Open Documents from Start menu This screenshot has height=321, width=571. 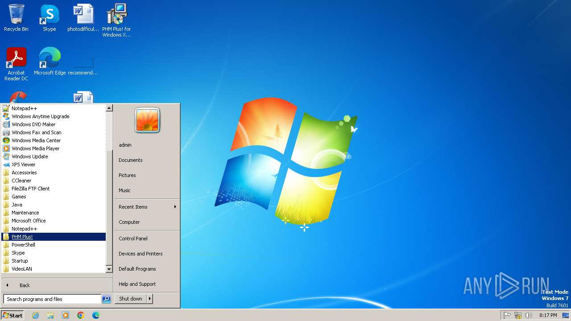[147, 160]
